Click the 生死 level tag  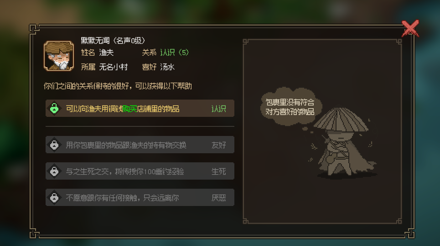coord(218,171)
